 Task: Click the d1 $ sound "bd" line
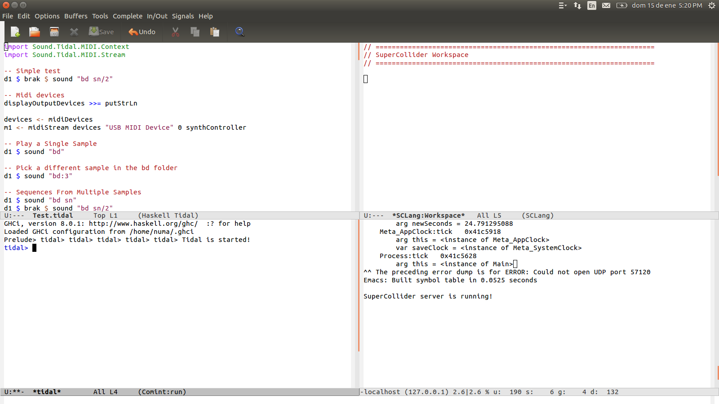coord(34,152)
